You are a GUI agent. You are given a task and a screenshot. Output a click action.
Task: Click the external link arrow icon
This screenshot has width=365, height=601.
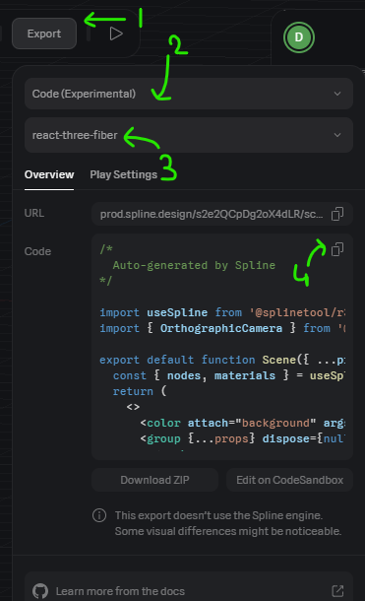point(337,591)
